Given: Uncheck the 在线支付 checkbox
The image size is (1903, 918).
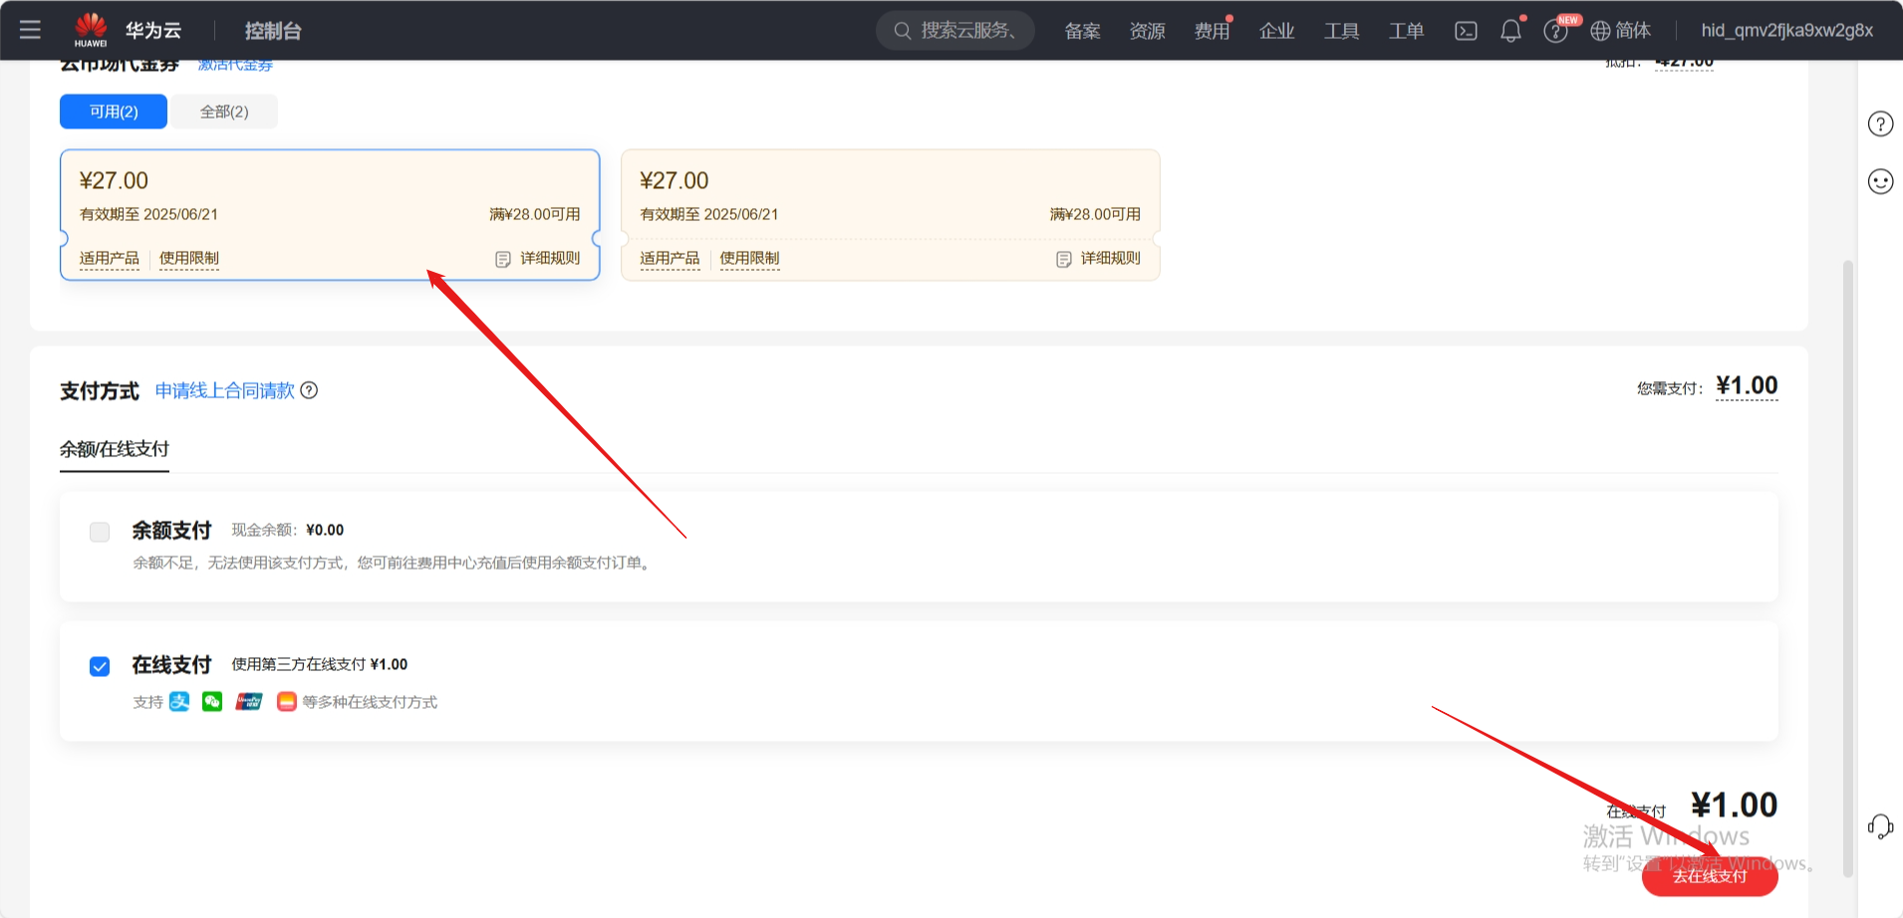Looking at the screenshot, I should (x=100, y=666).
